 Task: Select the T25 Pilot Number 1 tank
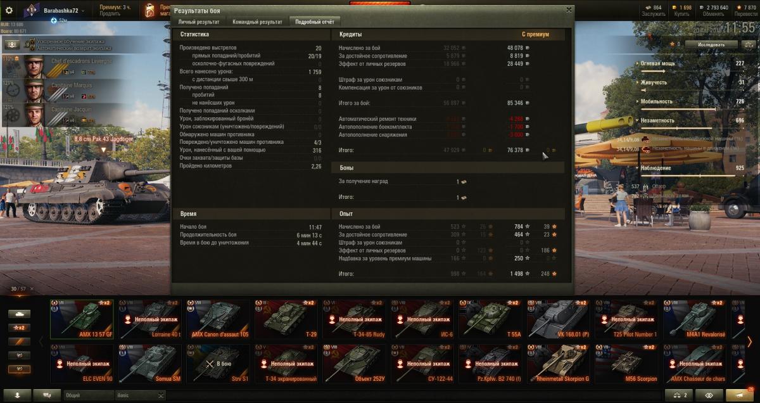(x=627, y=319)
